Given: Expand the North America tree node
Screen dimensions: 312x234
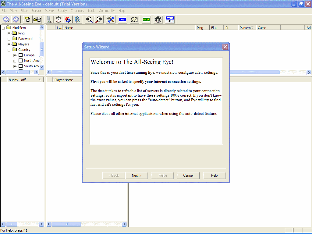Looking at the screenshot, I should (x=15, y=61).
